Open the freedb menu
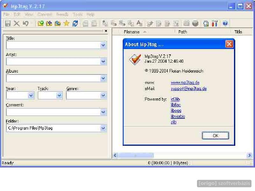This screenshot has height=191, width=255. (62, 14)
